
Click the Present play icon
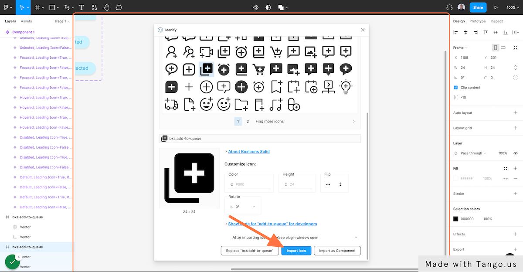496,7
